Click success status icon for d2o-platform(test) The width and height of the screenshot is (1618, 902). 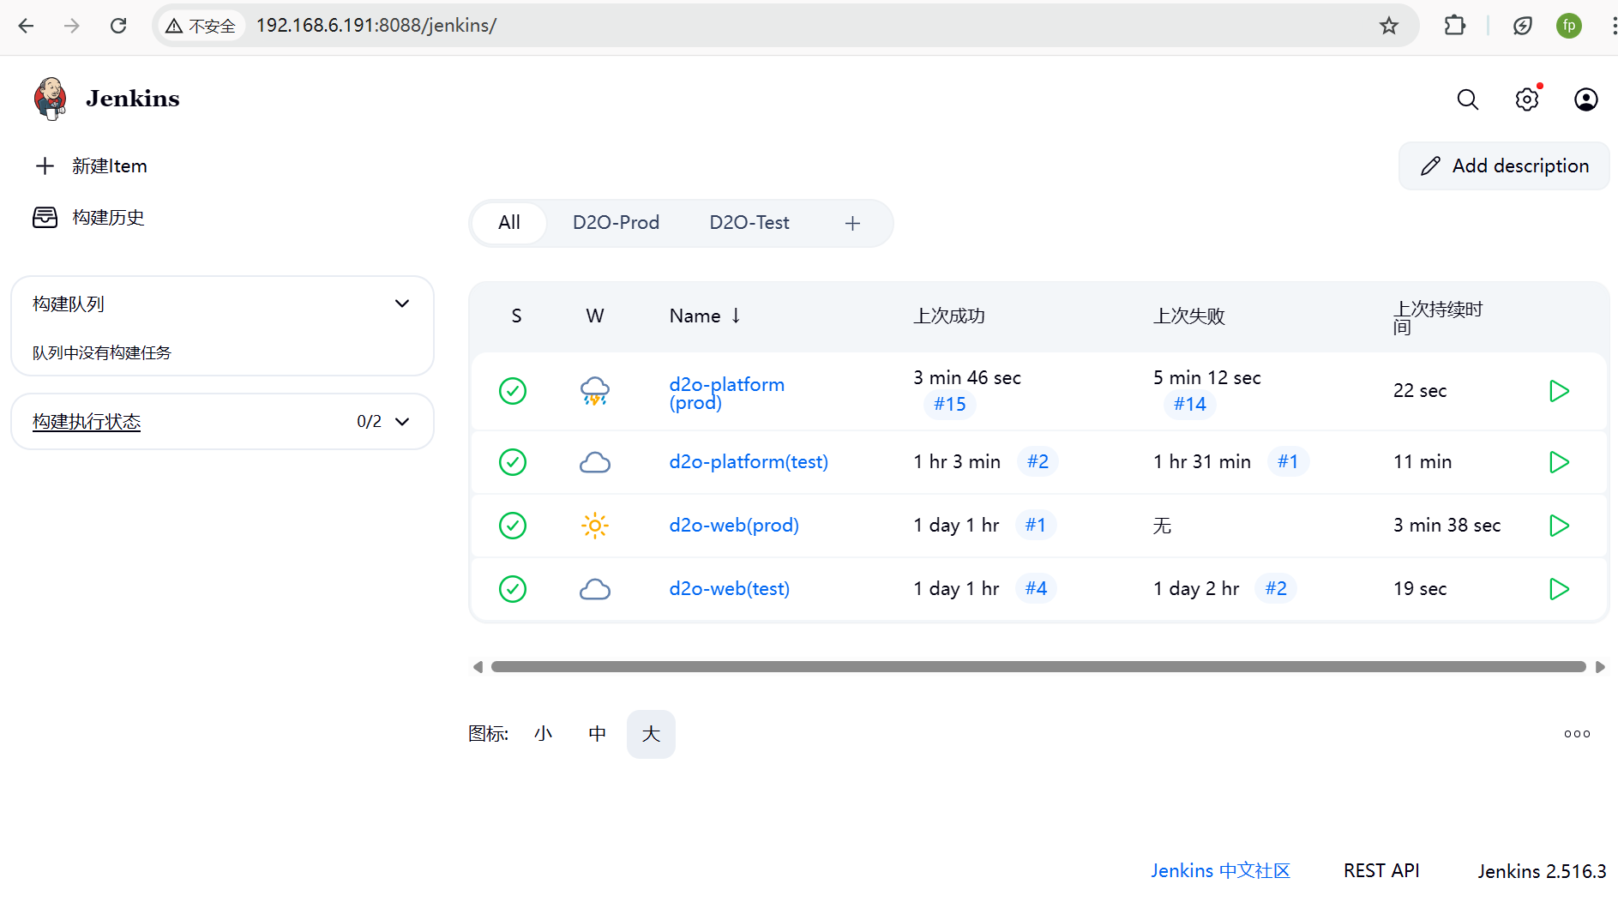coord(513,462)
